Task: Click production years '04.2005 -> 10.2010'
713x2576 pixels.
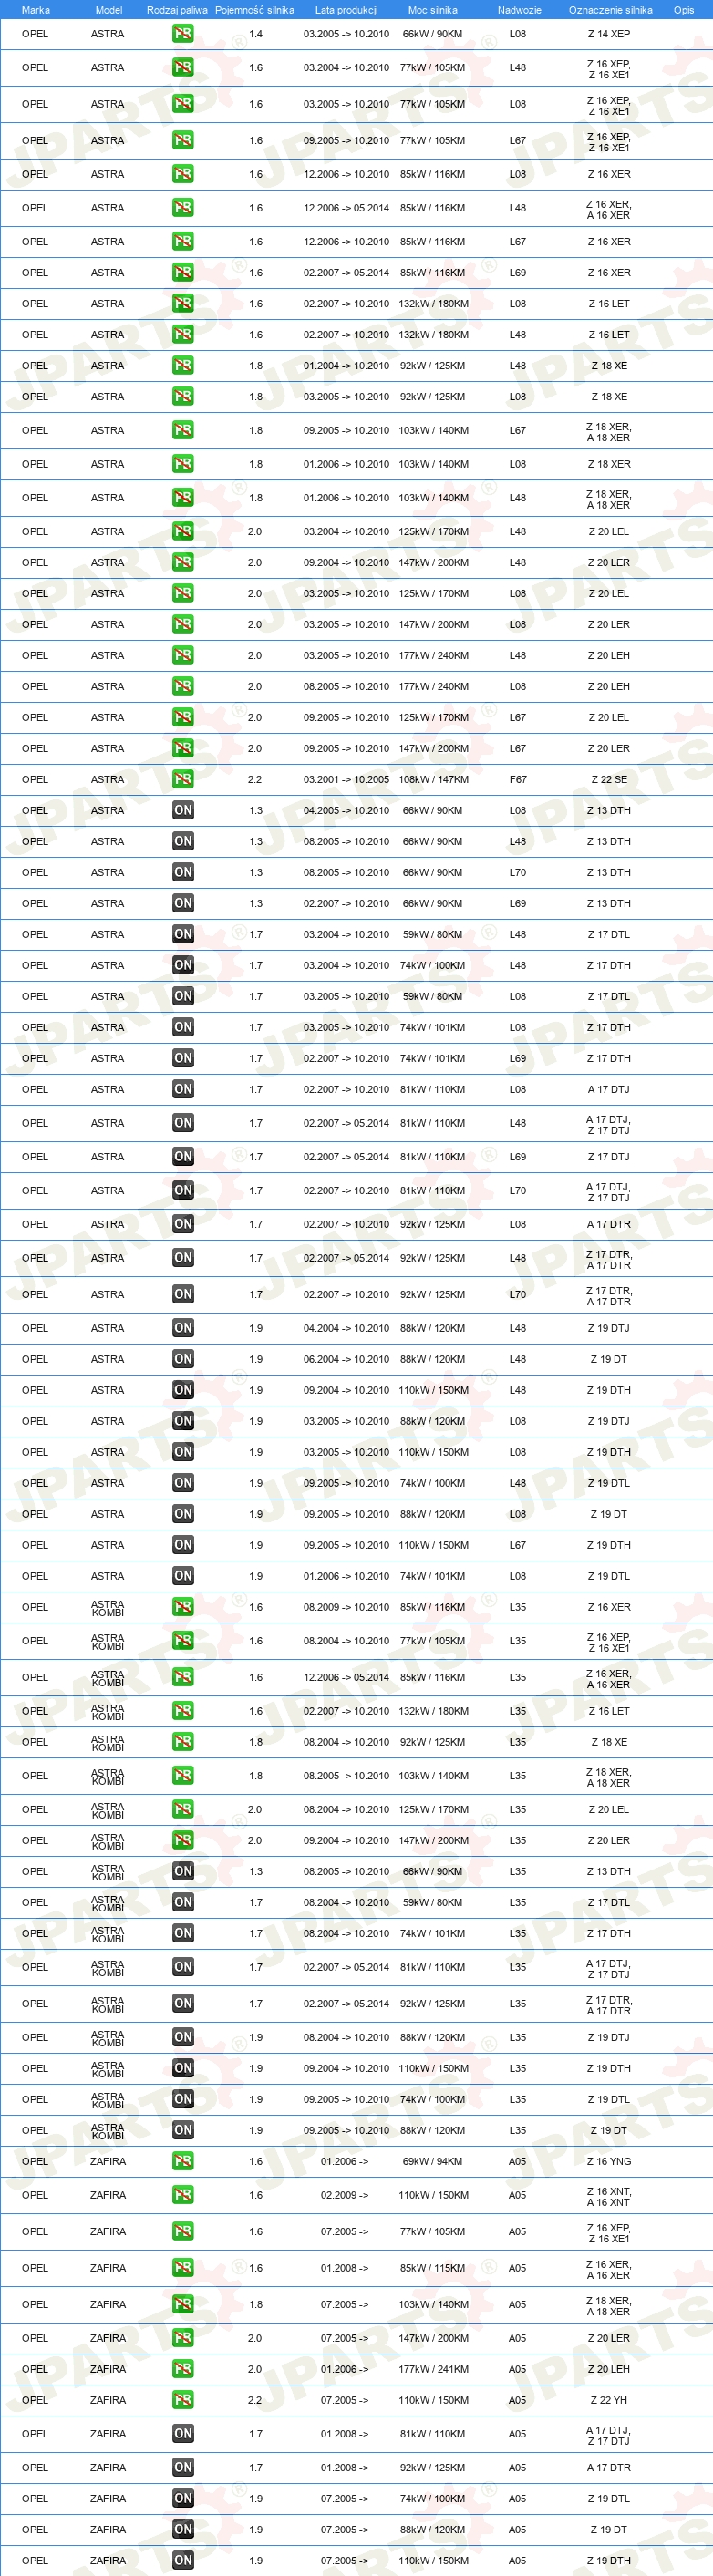Action: tap(346, 810)
